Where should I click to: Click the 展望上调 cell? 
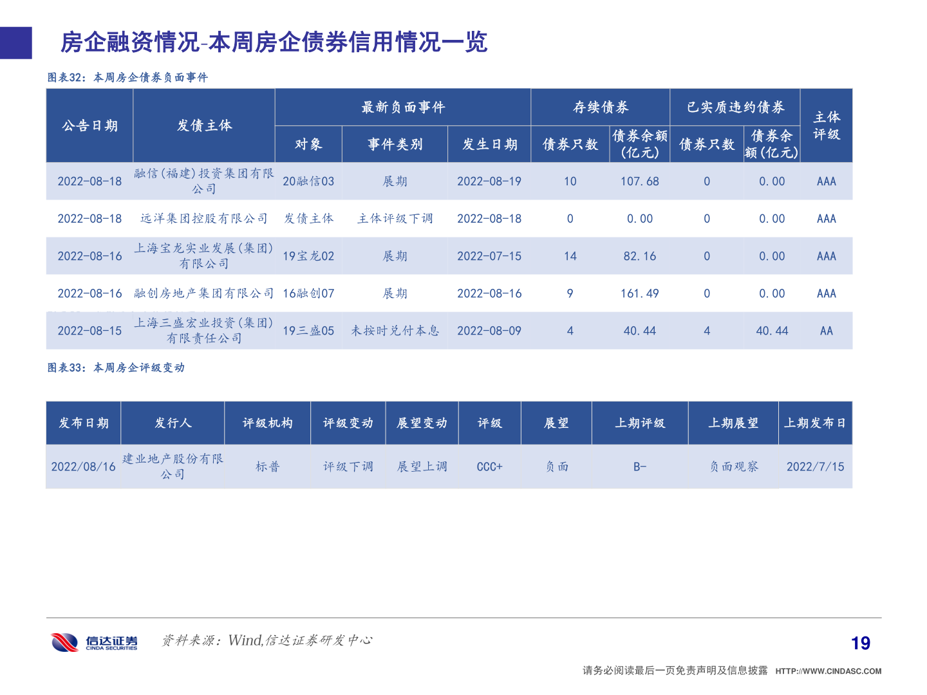422,467
